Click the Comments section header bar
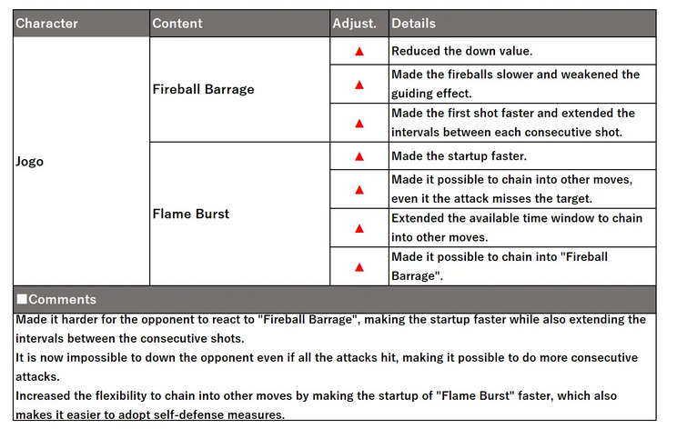 click(x=335, y=299)
